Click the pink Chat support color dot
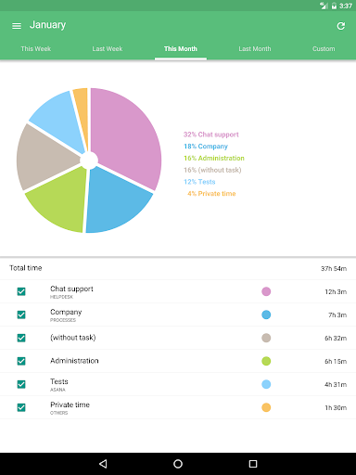 (x=266, y=291)
